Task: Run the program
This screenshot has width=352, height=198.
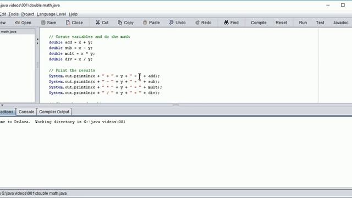Action: (303, 23)
